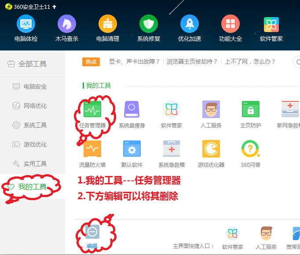Click the 主界面快捷入口 label
Screen dimensions: 300x255
pyautogui.click(x=193, y=246)
